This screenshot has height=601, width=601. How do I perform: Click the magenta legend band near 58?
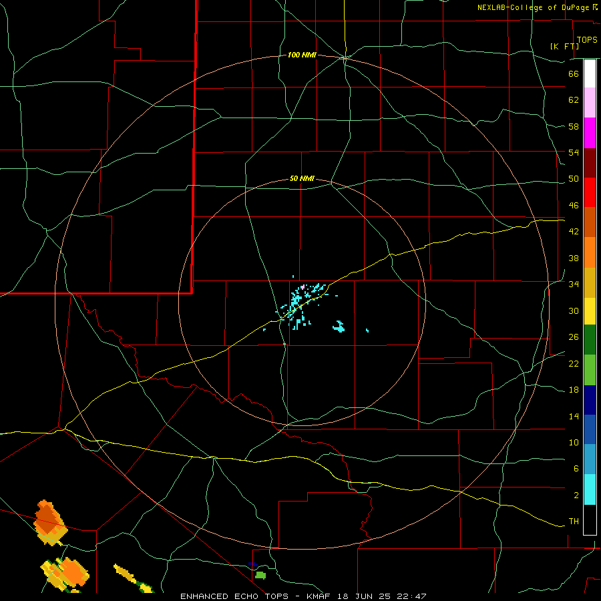(590, 133)
